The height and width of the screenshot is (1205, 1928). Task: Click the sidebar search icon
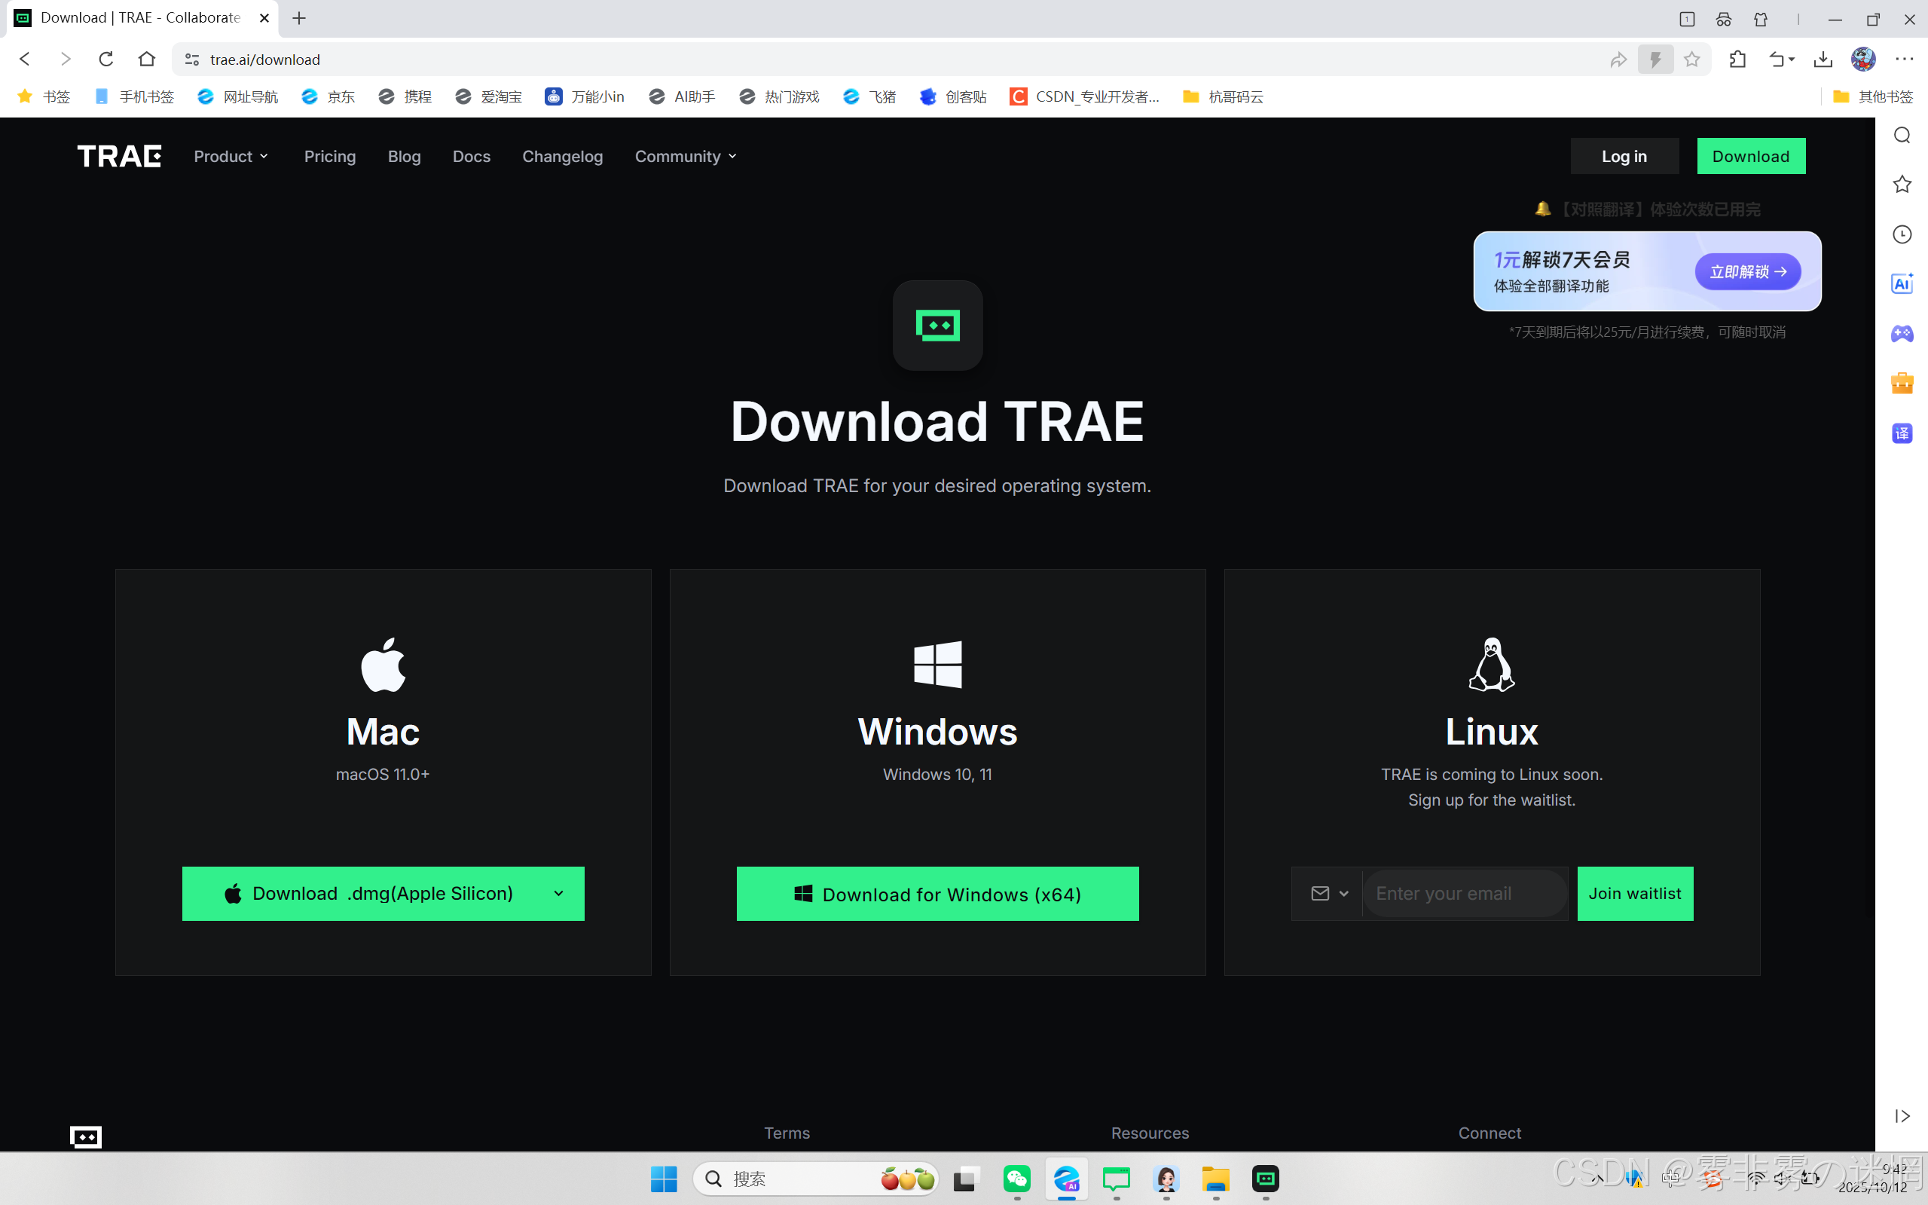click(1902, 135)
